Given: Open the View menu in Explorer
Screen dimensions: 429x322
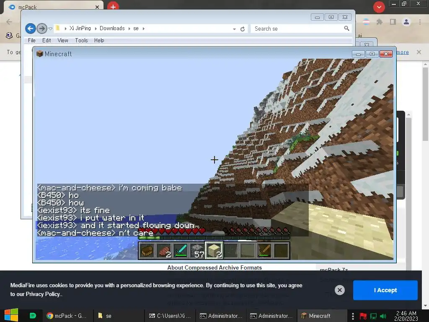Looking at the screenshot, I should click(63, 41).
